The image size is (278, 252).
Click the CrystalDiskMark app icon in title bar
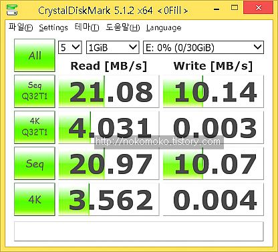coord(12,10)
